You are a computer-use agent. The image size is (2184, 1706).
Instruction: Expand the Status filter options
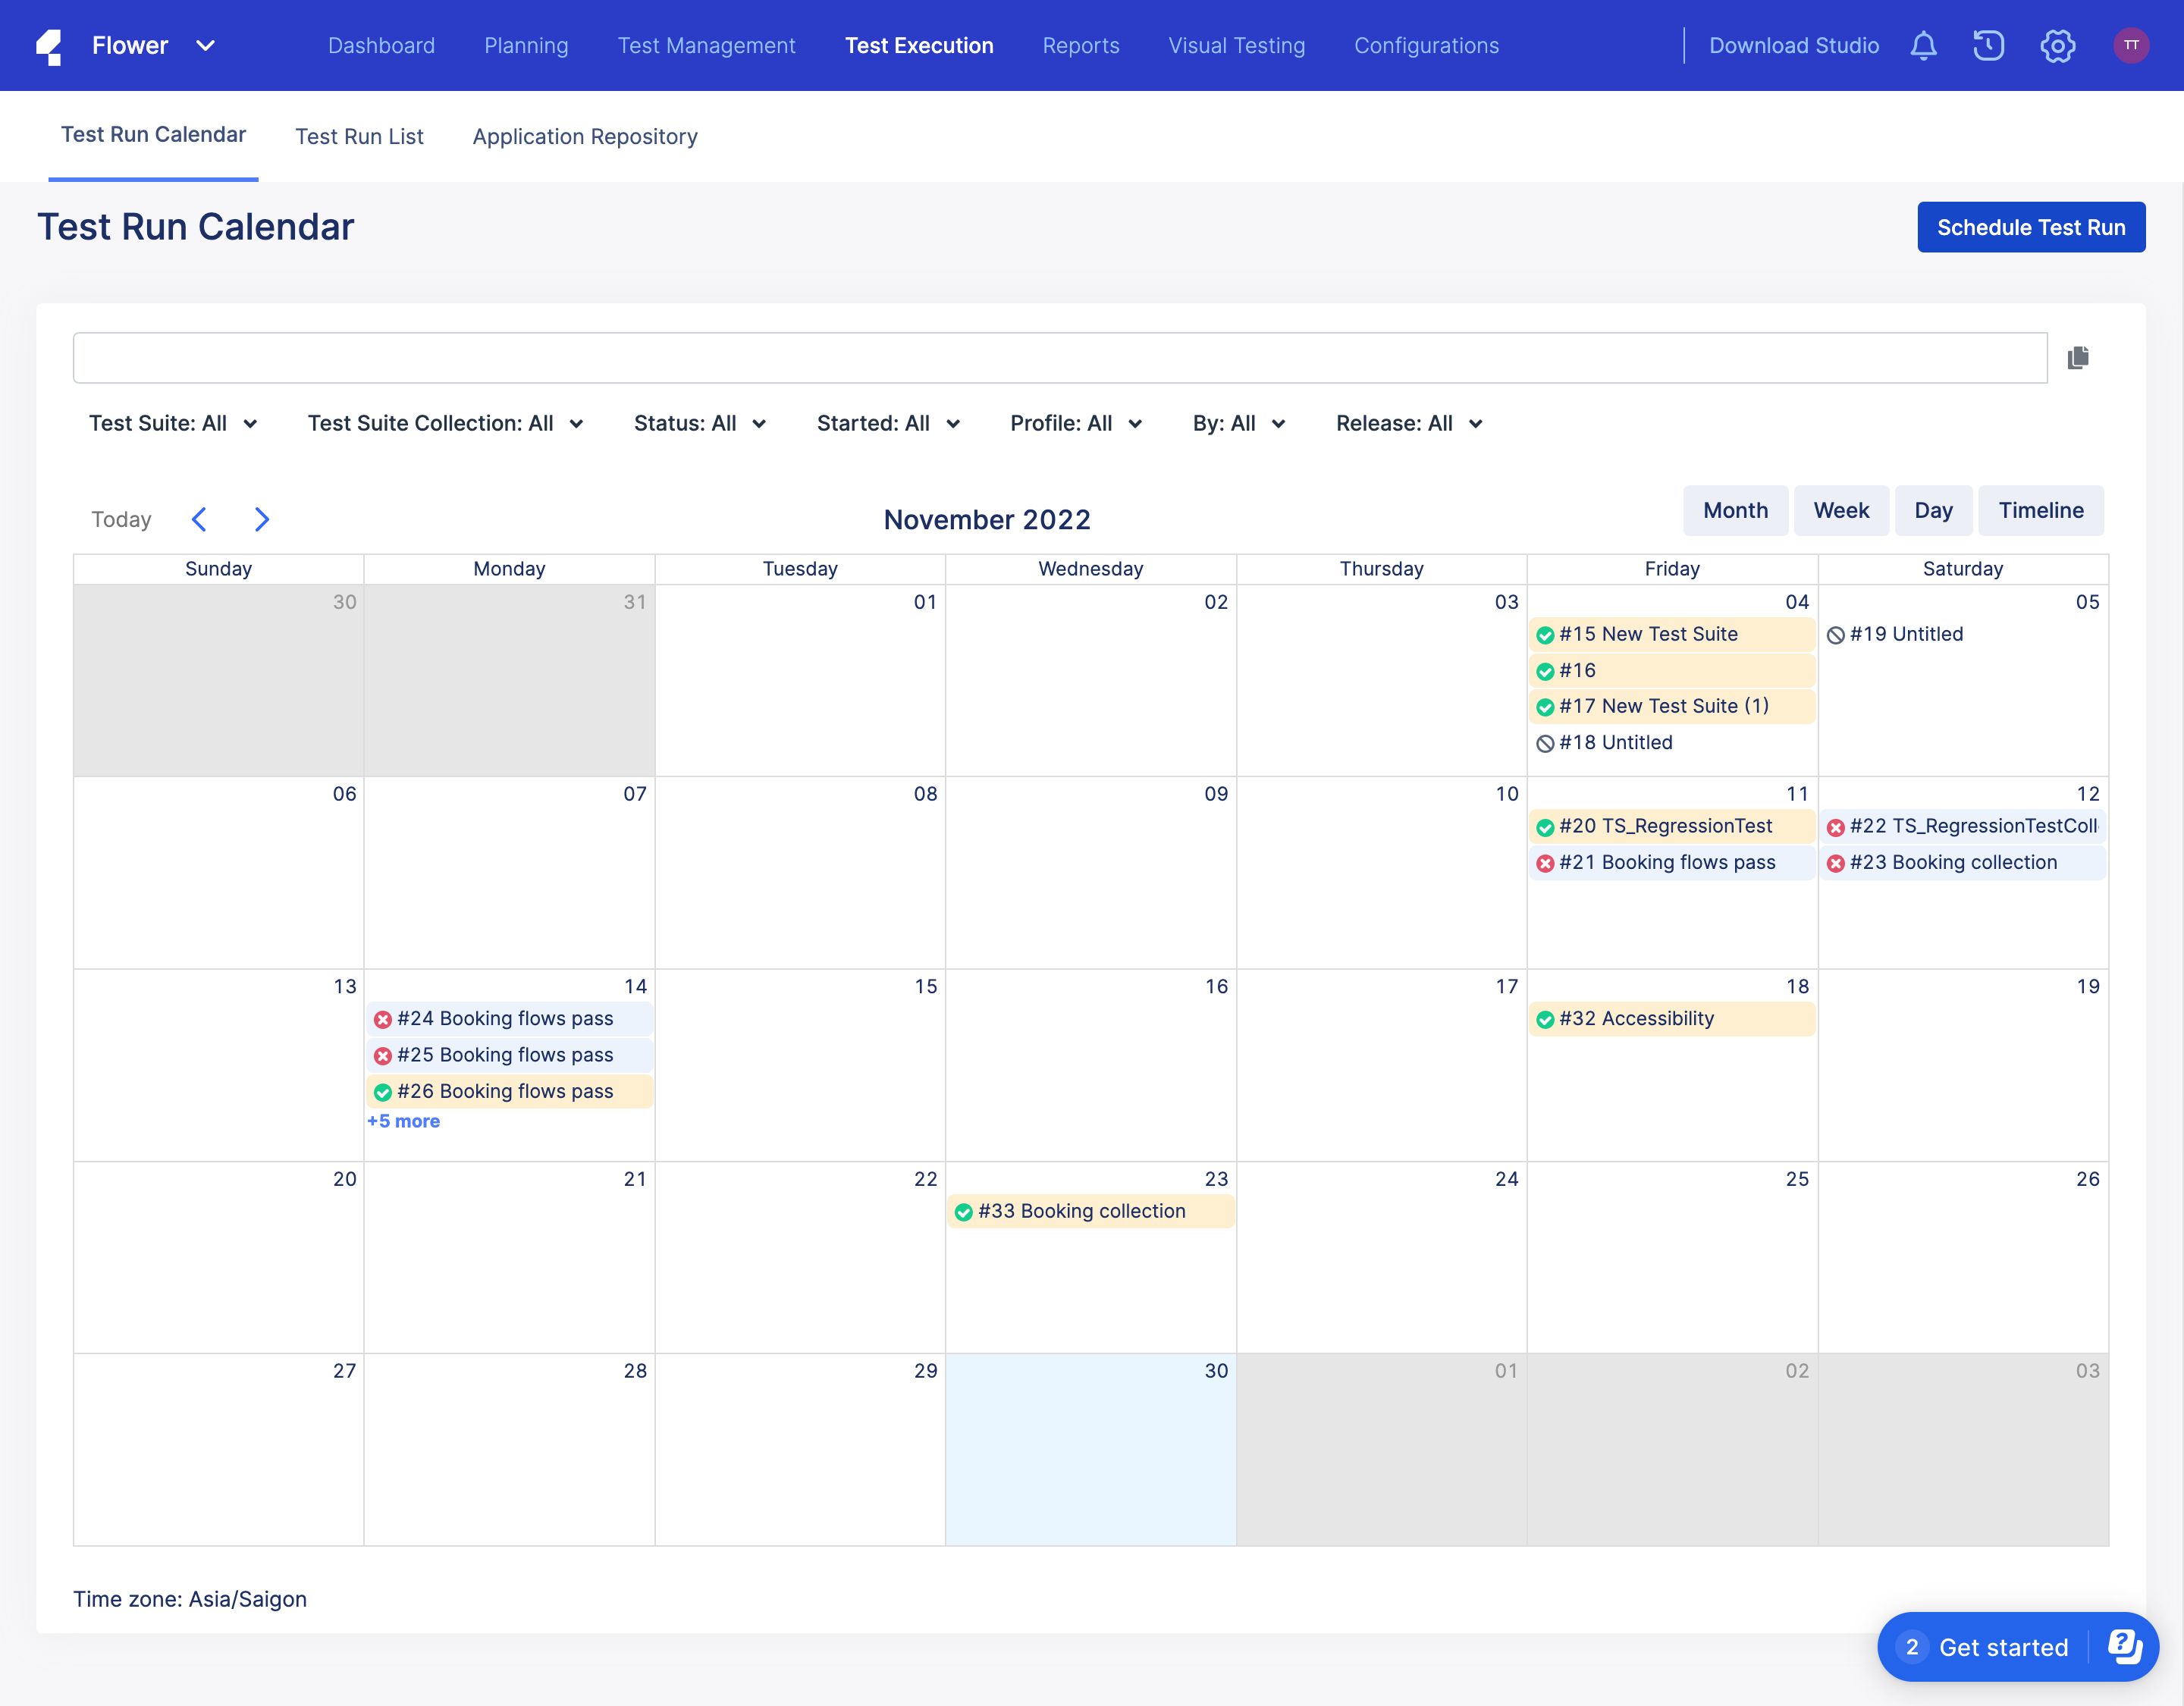click(x=699, y=423)
